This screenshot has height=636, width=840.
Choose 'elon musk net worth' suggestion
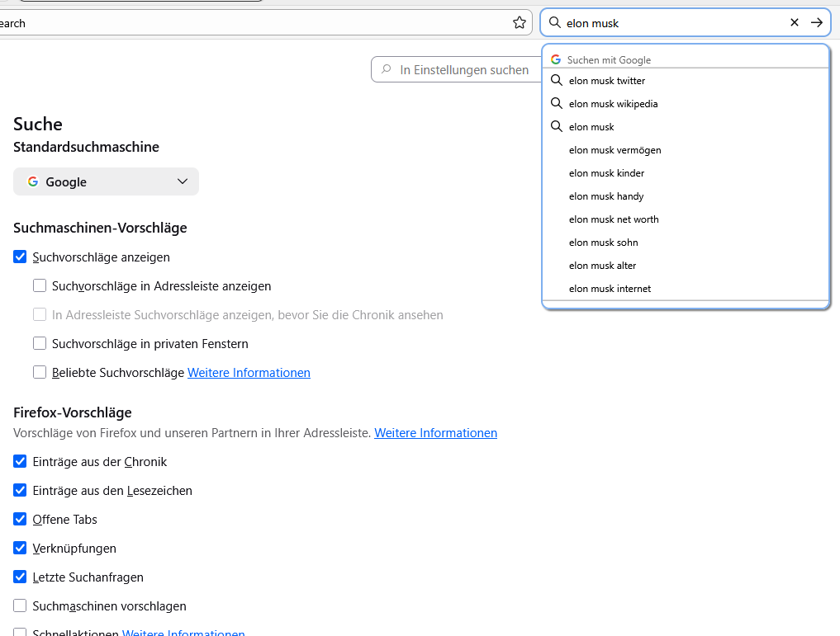click(614, 219)
